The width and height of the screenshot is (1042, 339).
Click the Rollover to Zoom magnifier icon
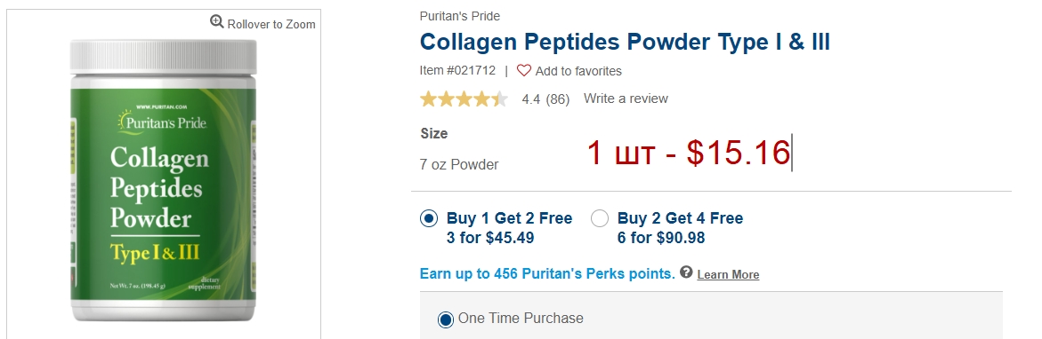point(216,22)
